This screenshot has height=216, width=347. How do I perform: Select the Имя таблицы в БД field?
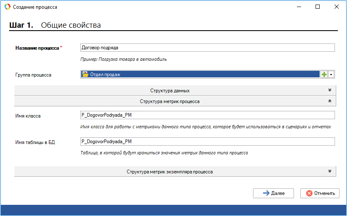tap(207, 142)
